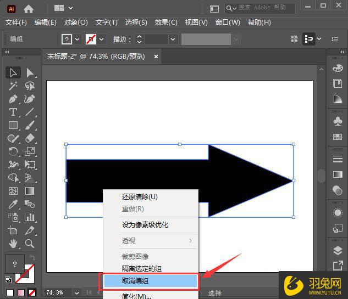Open the align options dropdown arrow
The image size is (348, 299).
click(x=319, y=39)
